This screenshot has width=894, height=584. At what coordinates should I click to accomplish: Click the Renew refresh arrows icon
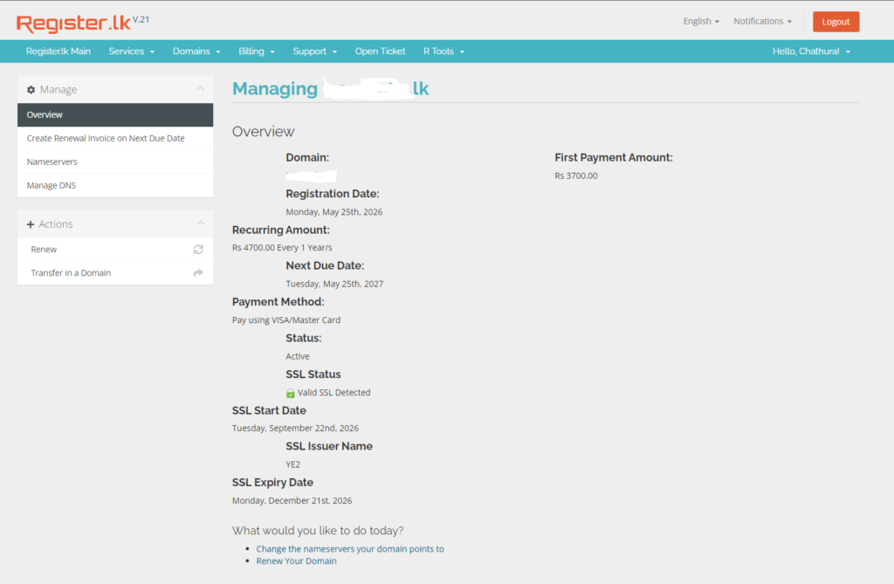198,250
